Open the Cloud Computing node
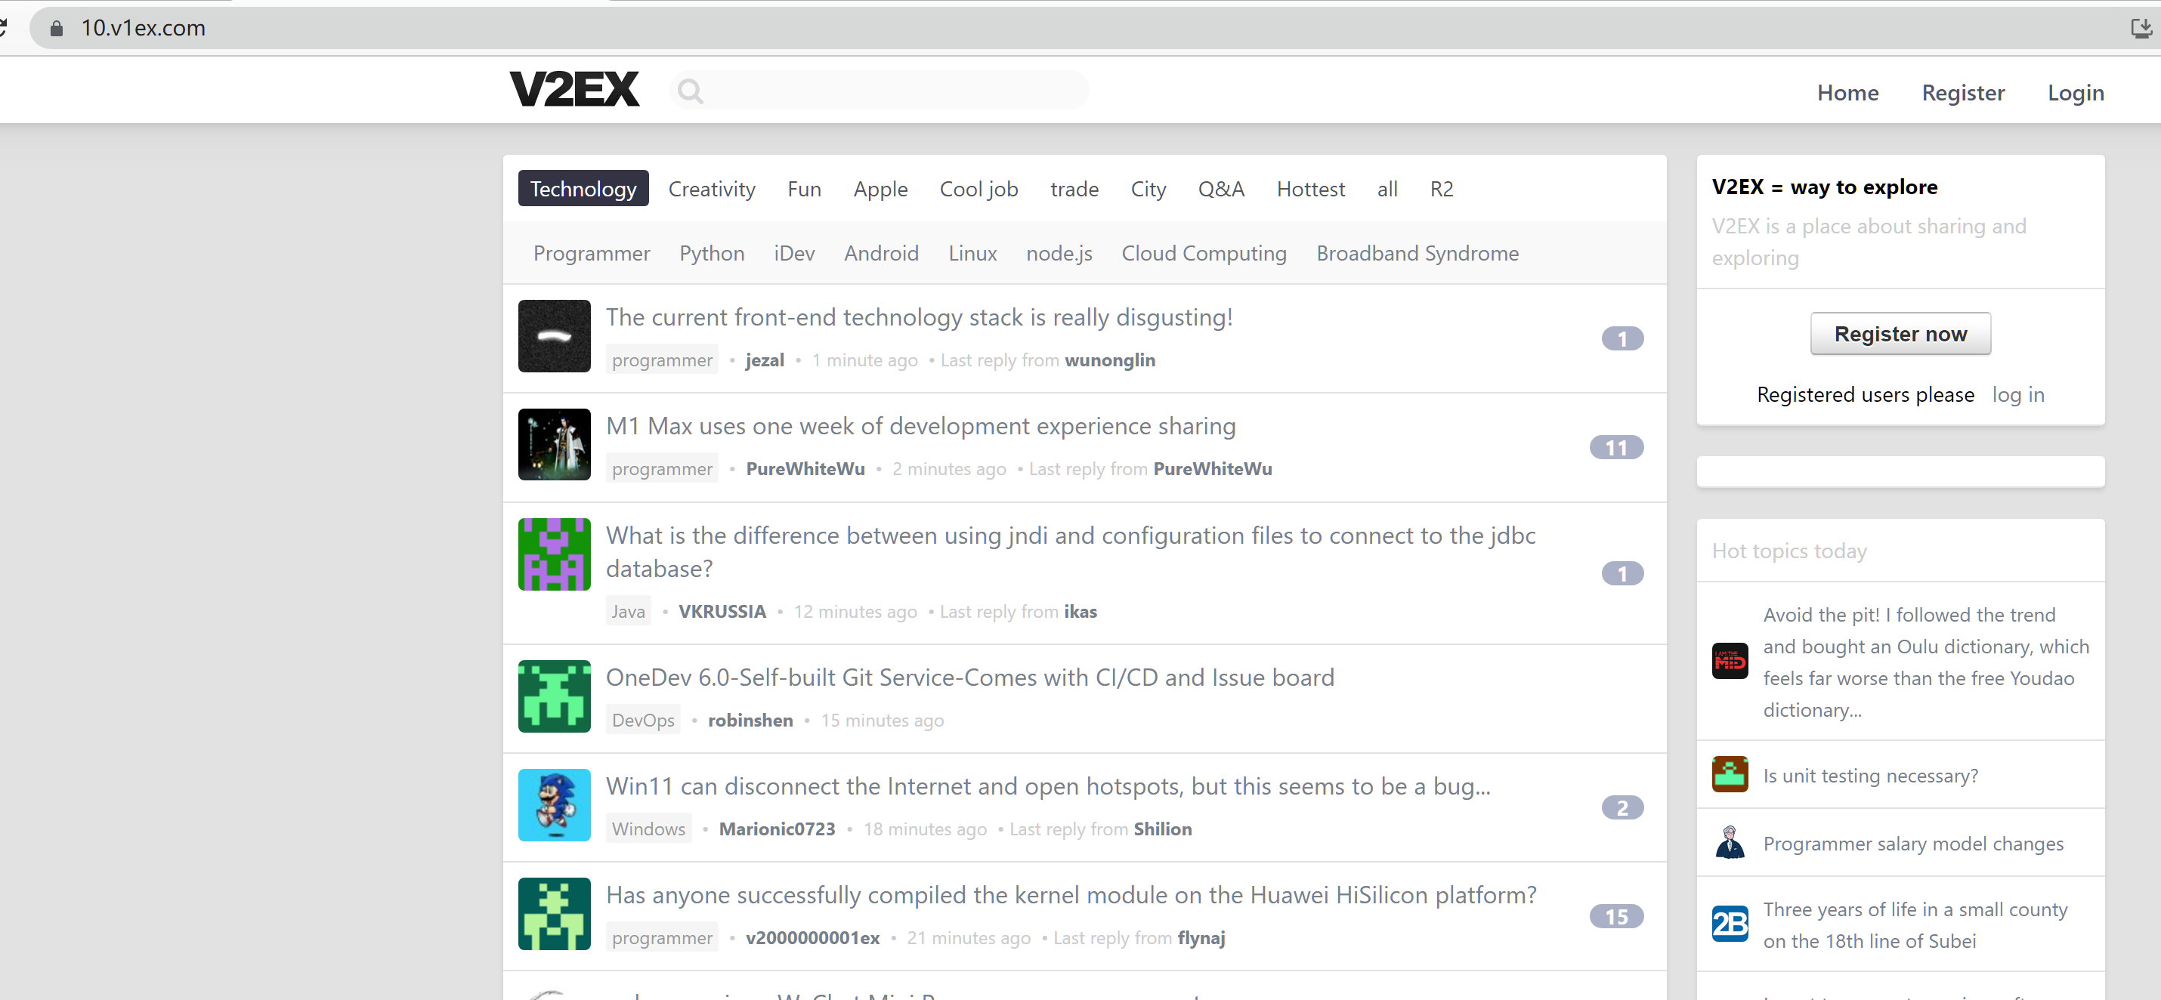 (x=1203, y=253)
